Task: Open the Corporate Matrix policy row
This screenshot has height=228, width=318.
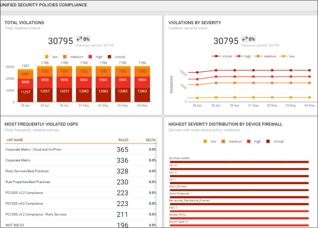Action: tap(80, 160)
